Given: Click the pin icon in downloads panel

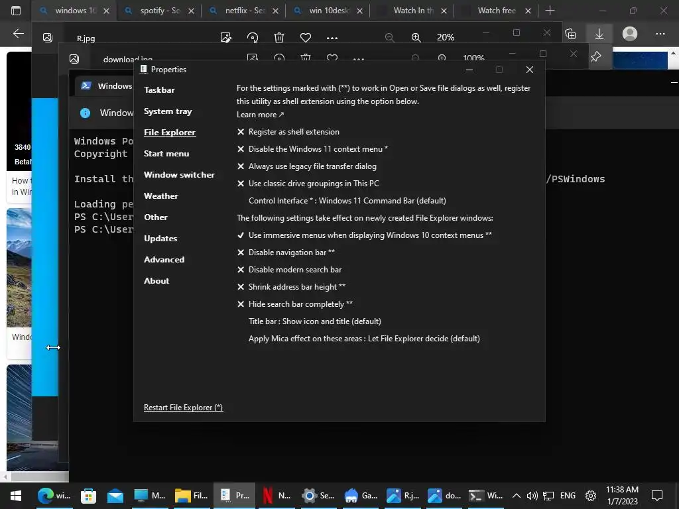Looking at the screenshot, I should click(596, 56).
